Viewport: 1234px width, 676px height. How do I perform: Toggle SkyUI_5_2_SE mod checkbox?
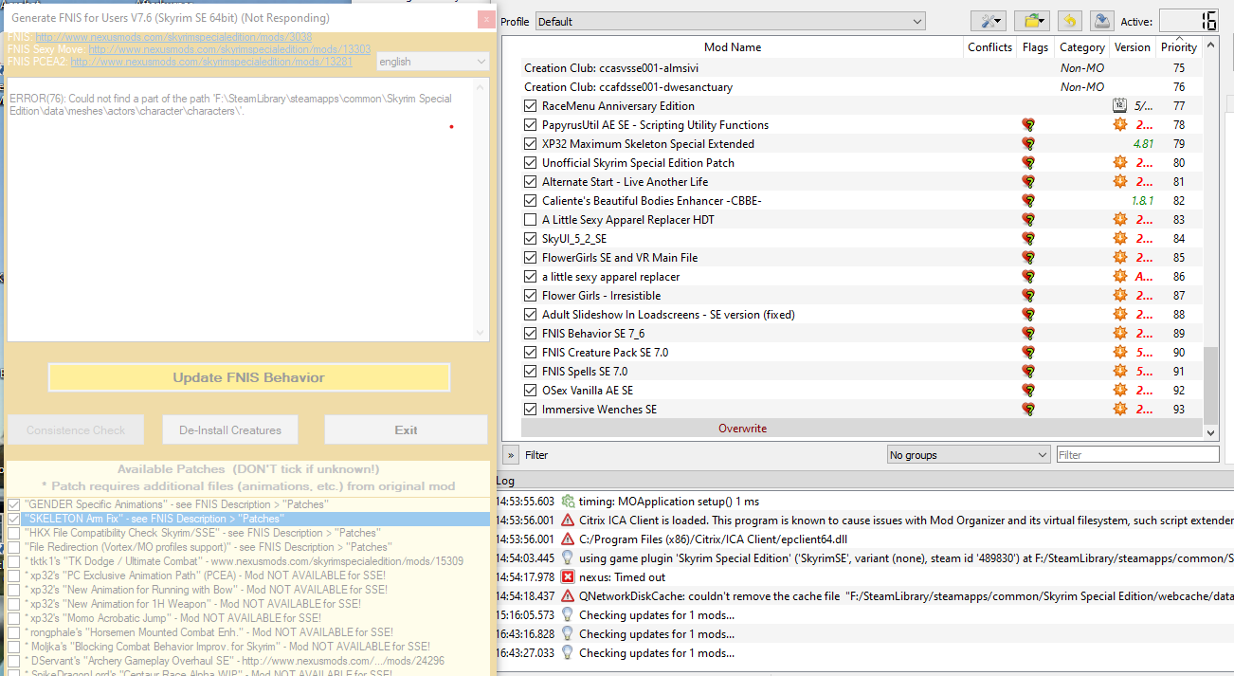pos(531,239)
